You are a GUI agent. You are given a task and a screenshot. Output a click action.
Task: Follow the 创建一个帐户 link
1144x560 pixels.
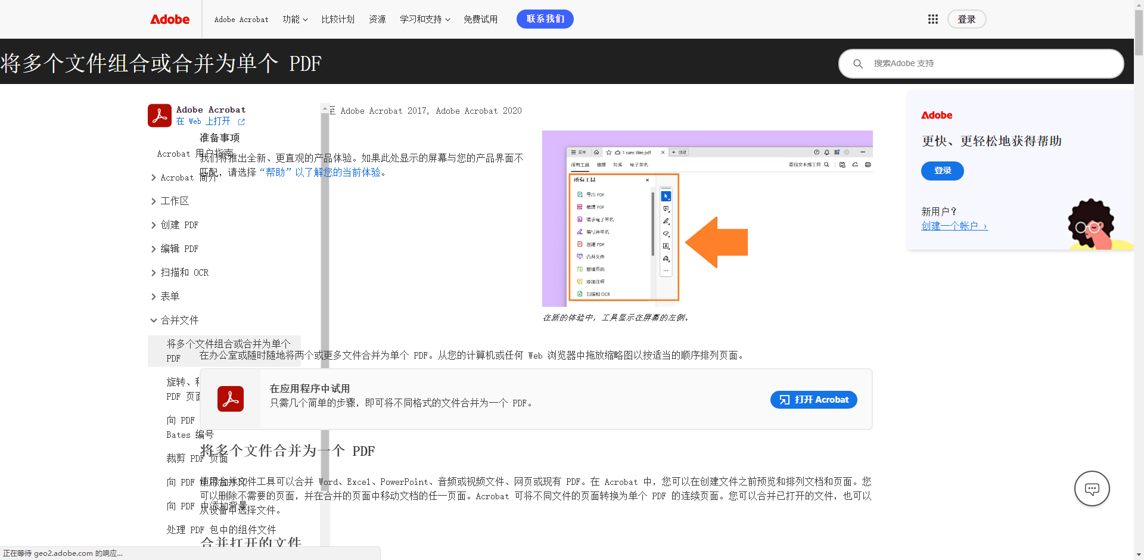click(954, 226)
